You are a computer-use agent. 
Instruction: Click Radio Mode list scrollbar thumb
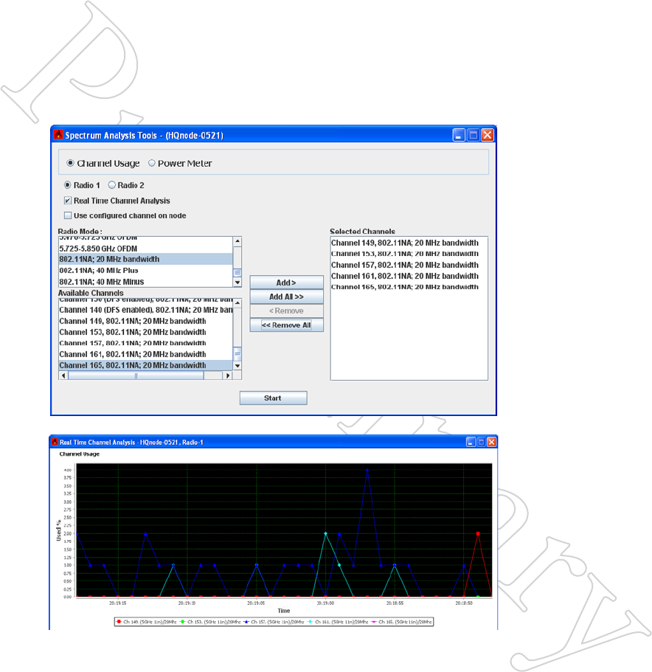click(x=237, y=273)
